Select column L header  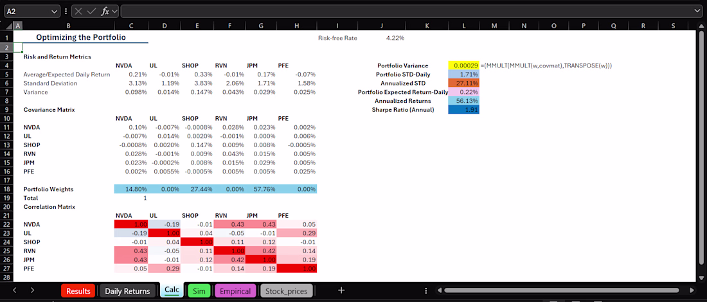point(464,26)
